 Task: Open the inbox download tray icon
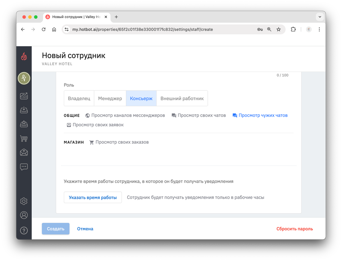click(x=24, y=110)
